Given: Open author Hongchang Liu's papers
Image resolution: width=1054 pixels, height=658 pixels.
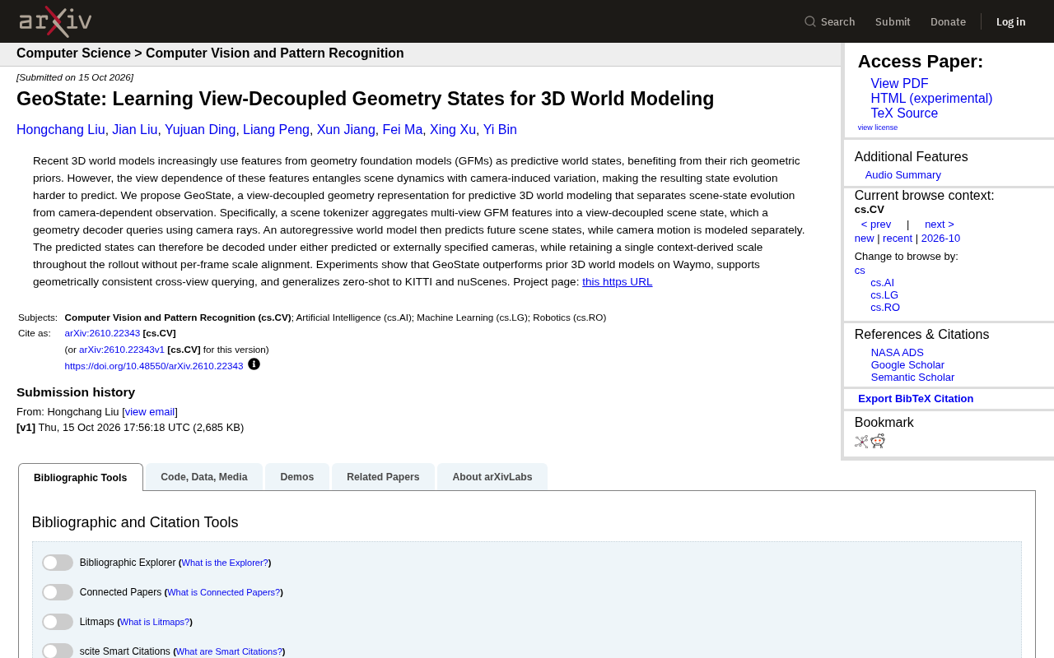Looking at the screenshot, I should click(x=61, y=130).
